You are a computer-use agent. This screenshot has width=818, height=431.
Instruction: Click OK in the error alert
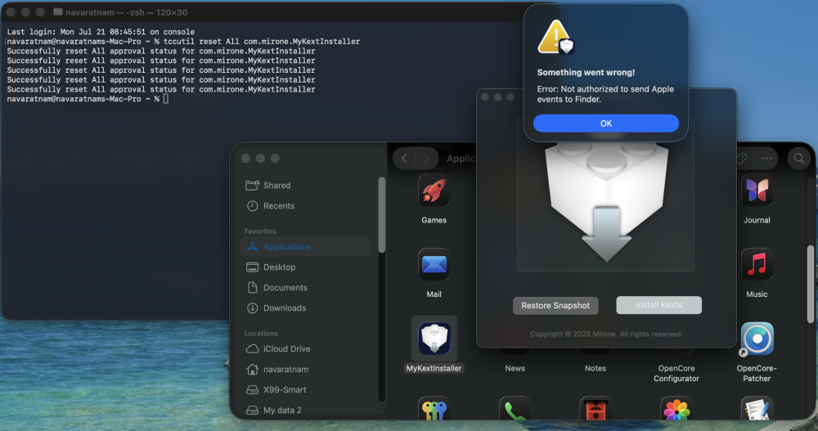605,123
